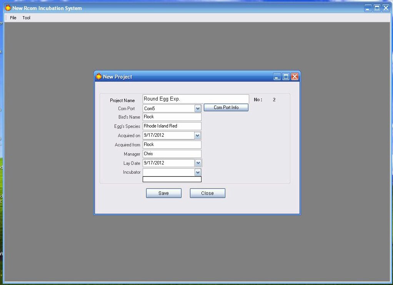Screen dimensions: 393x285
Task: Click the Close button below the form
Action: [207, 193]
